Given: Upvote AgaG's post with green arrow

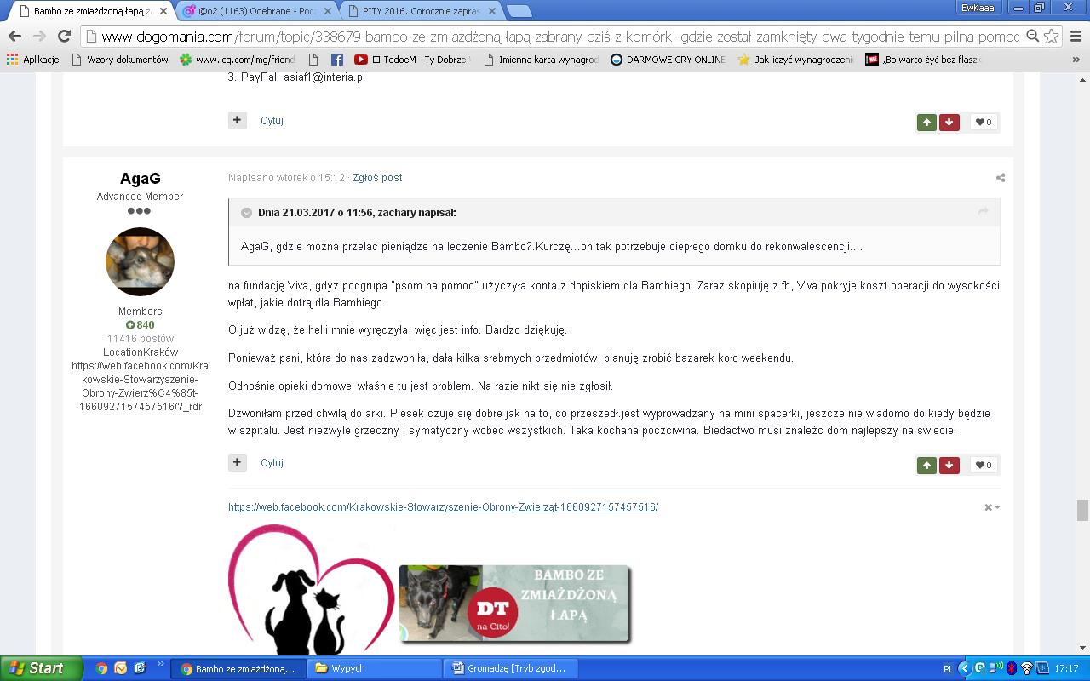Looking at the screenshot, I should [926, 465].
